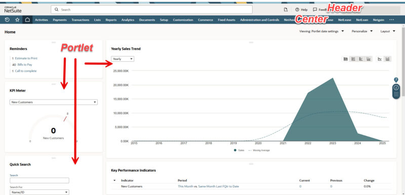Click the Yearly Sales Trend portlet drag handle
Screen dimensions: 405x195
point(251,42)
